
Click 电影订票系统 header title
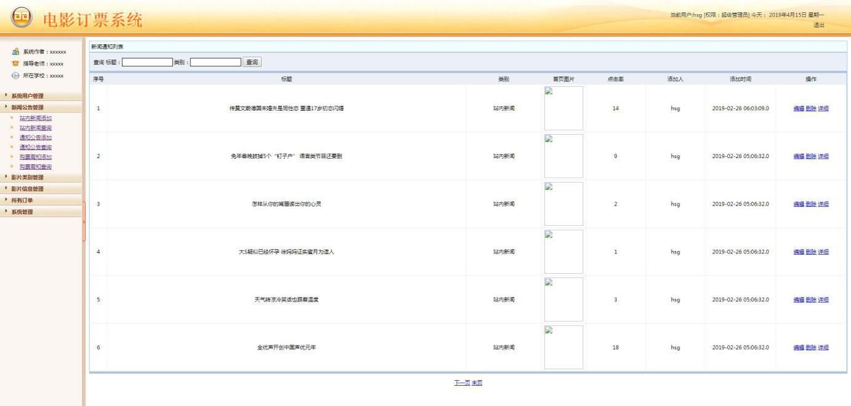click(92, 19)
